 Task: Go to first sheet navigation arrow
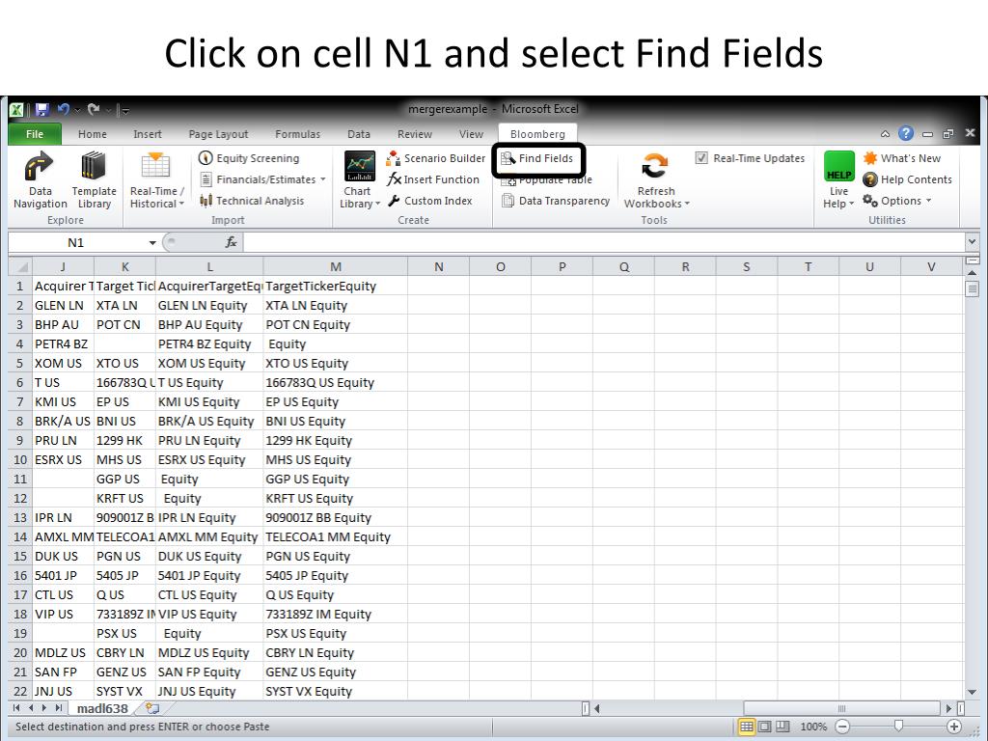click(16, 708)
